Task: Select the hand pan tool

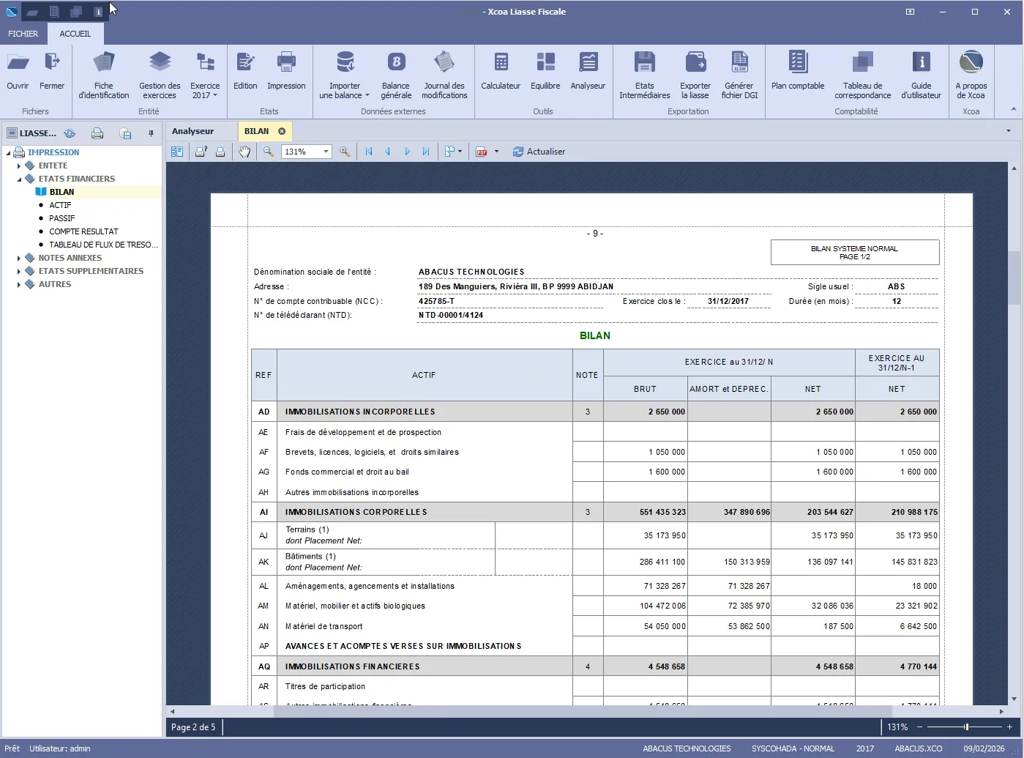Action: pyautogui.click(x=244, y=152)
